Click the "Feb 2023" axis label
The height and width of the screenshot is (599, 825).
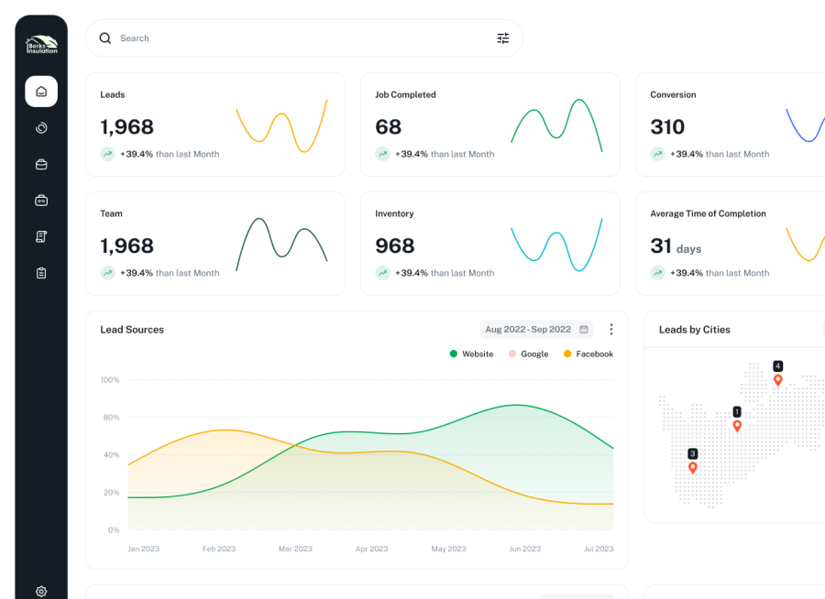219,549
